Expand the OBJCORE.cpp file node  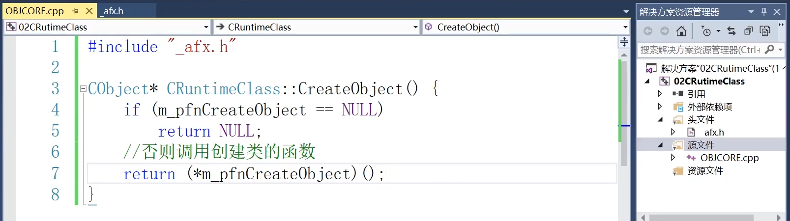673,158
